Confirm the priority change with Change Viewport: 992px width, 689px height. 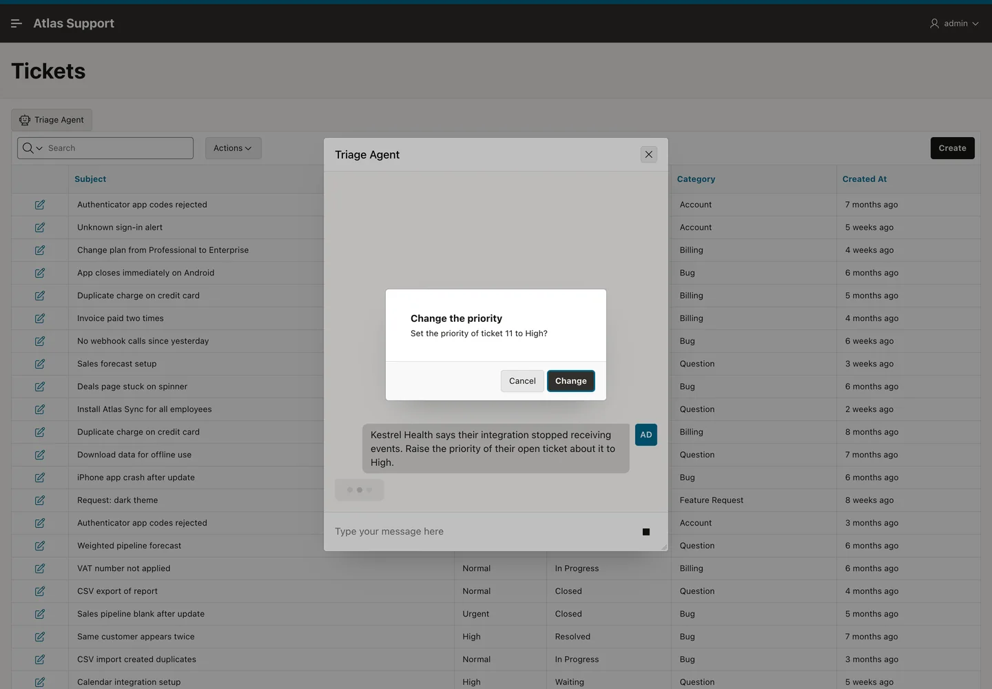[x=571, y=381]
